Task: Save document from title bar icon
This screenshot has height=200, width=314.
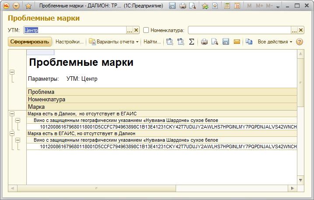Action: point(172,6)
